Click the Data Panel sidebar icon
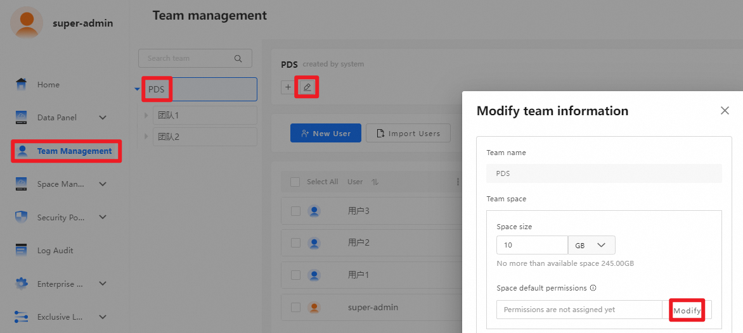The height and width of the screenshot is (333, 743). (22, 117)
